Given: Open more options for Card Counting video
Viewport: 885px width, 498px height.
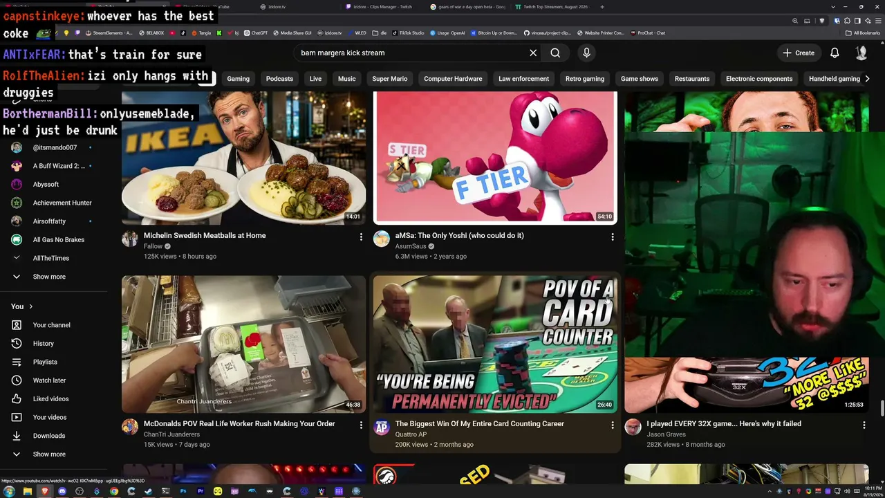Looking at the screenshot, I should click(x=612, y=425).
